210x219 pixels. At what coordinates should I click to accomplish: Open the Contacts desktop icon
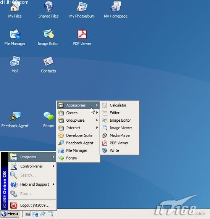[x=48, y=64]
